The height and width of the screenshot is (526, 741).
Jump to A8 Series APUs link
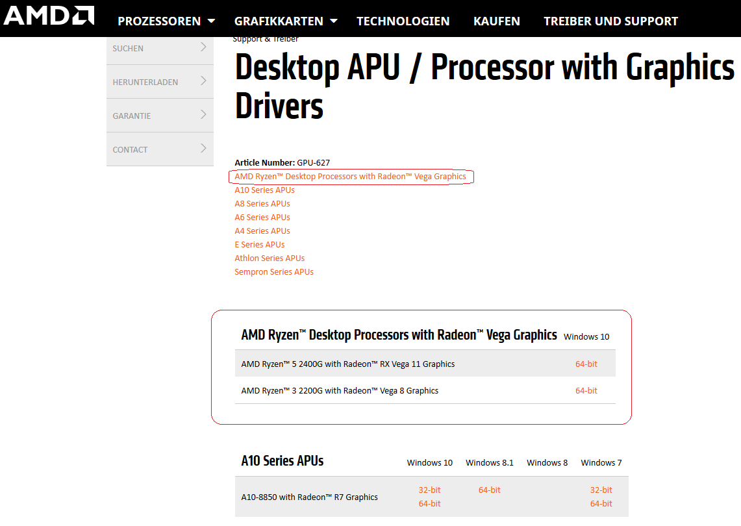[x=262, y=204]
